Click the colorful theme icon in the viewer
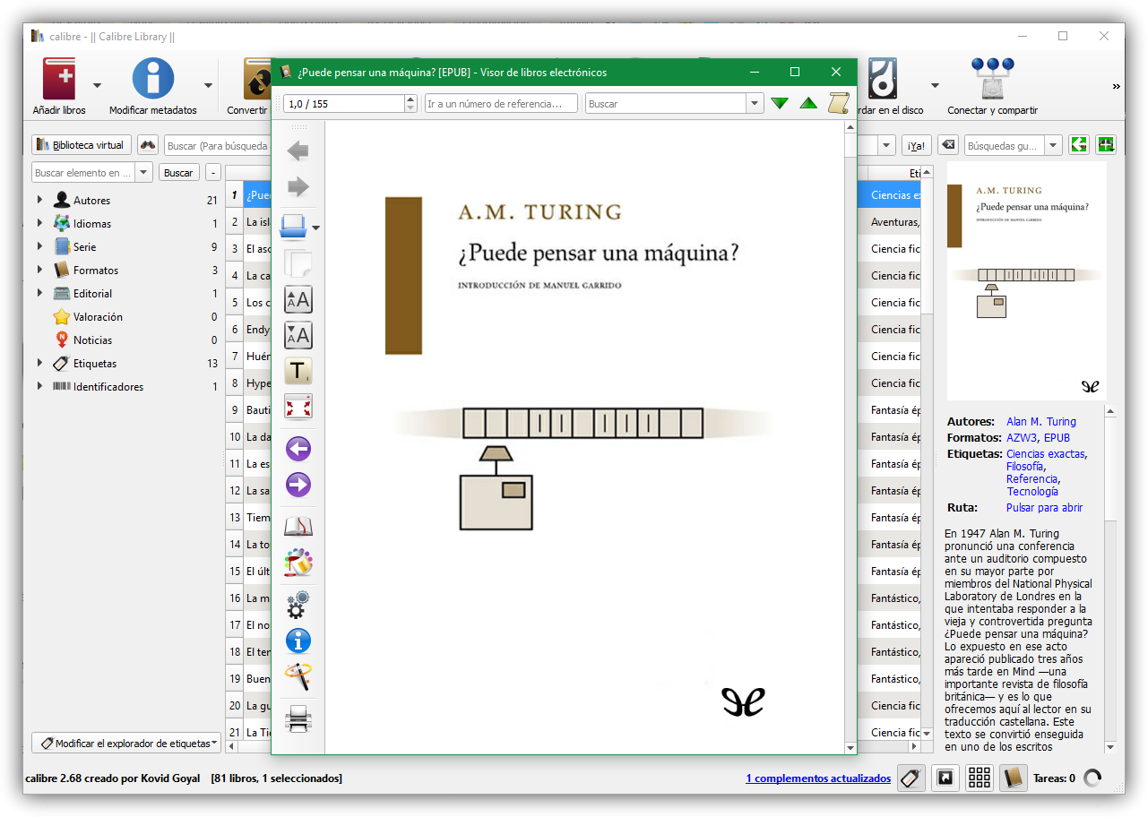 click(x=298, y=563)
